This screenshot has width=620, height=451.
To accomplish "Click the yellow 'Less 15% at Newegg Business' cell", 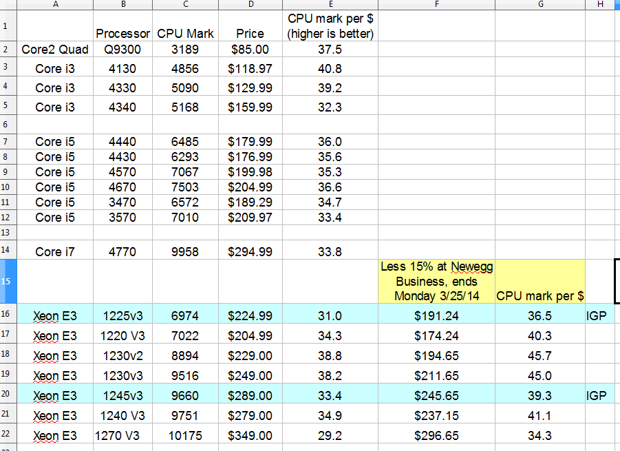I will coord(436,282).
